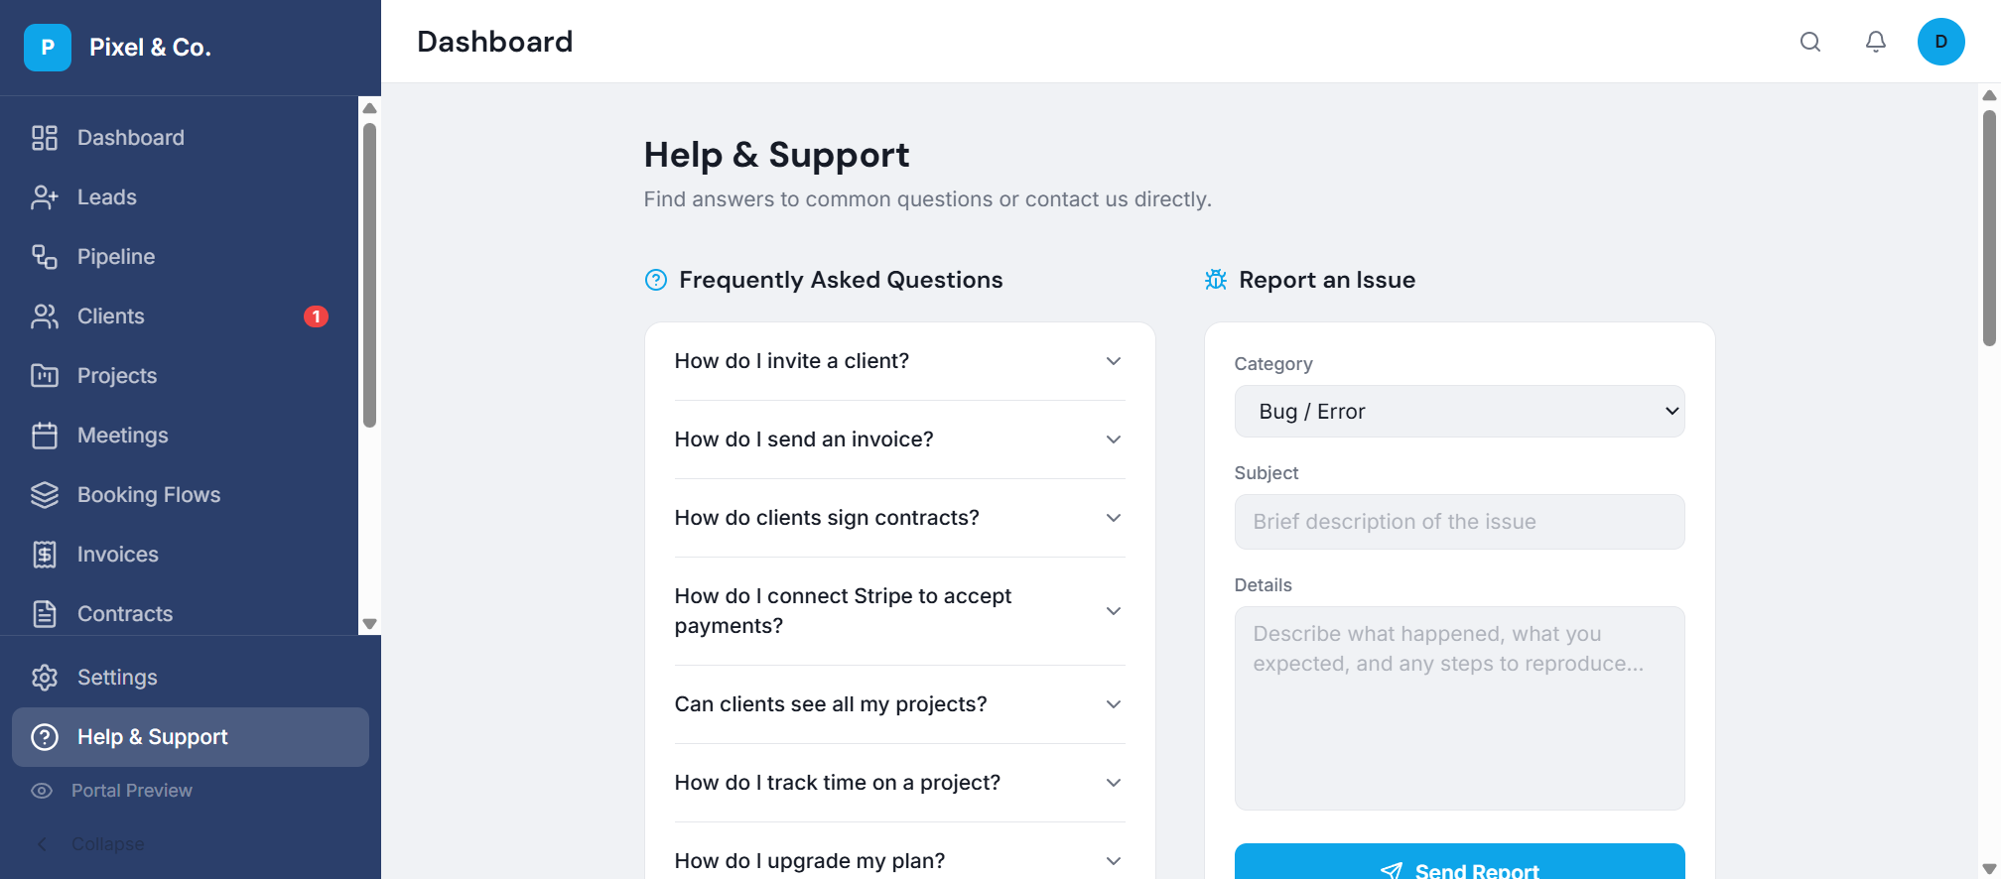Focus the Subject input field

(x=1459, y=522)
